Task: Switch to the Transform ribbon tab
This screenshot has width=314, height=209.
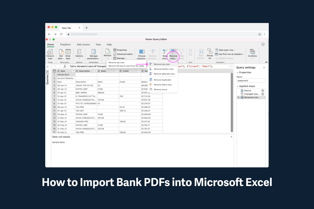Action: [x=65, y=44]
